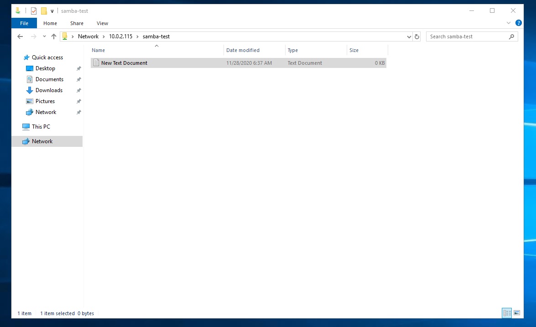536x327 pixels.
Task: Go up one folder level
Action: (x=54, y=36)
